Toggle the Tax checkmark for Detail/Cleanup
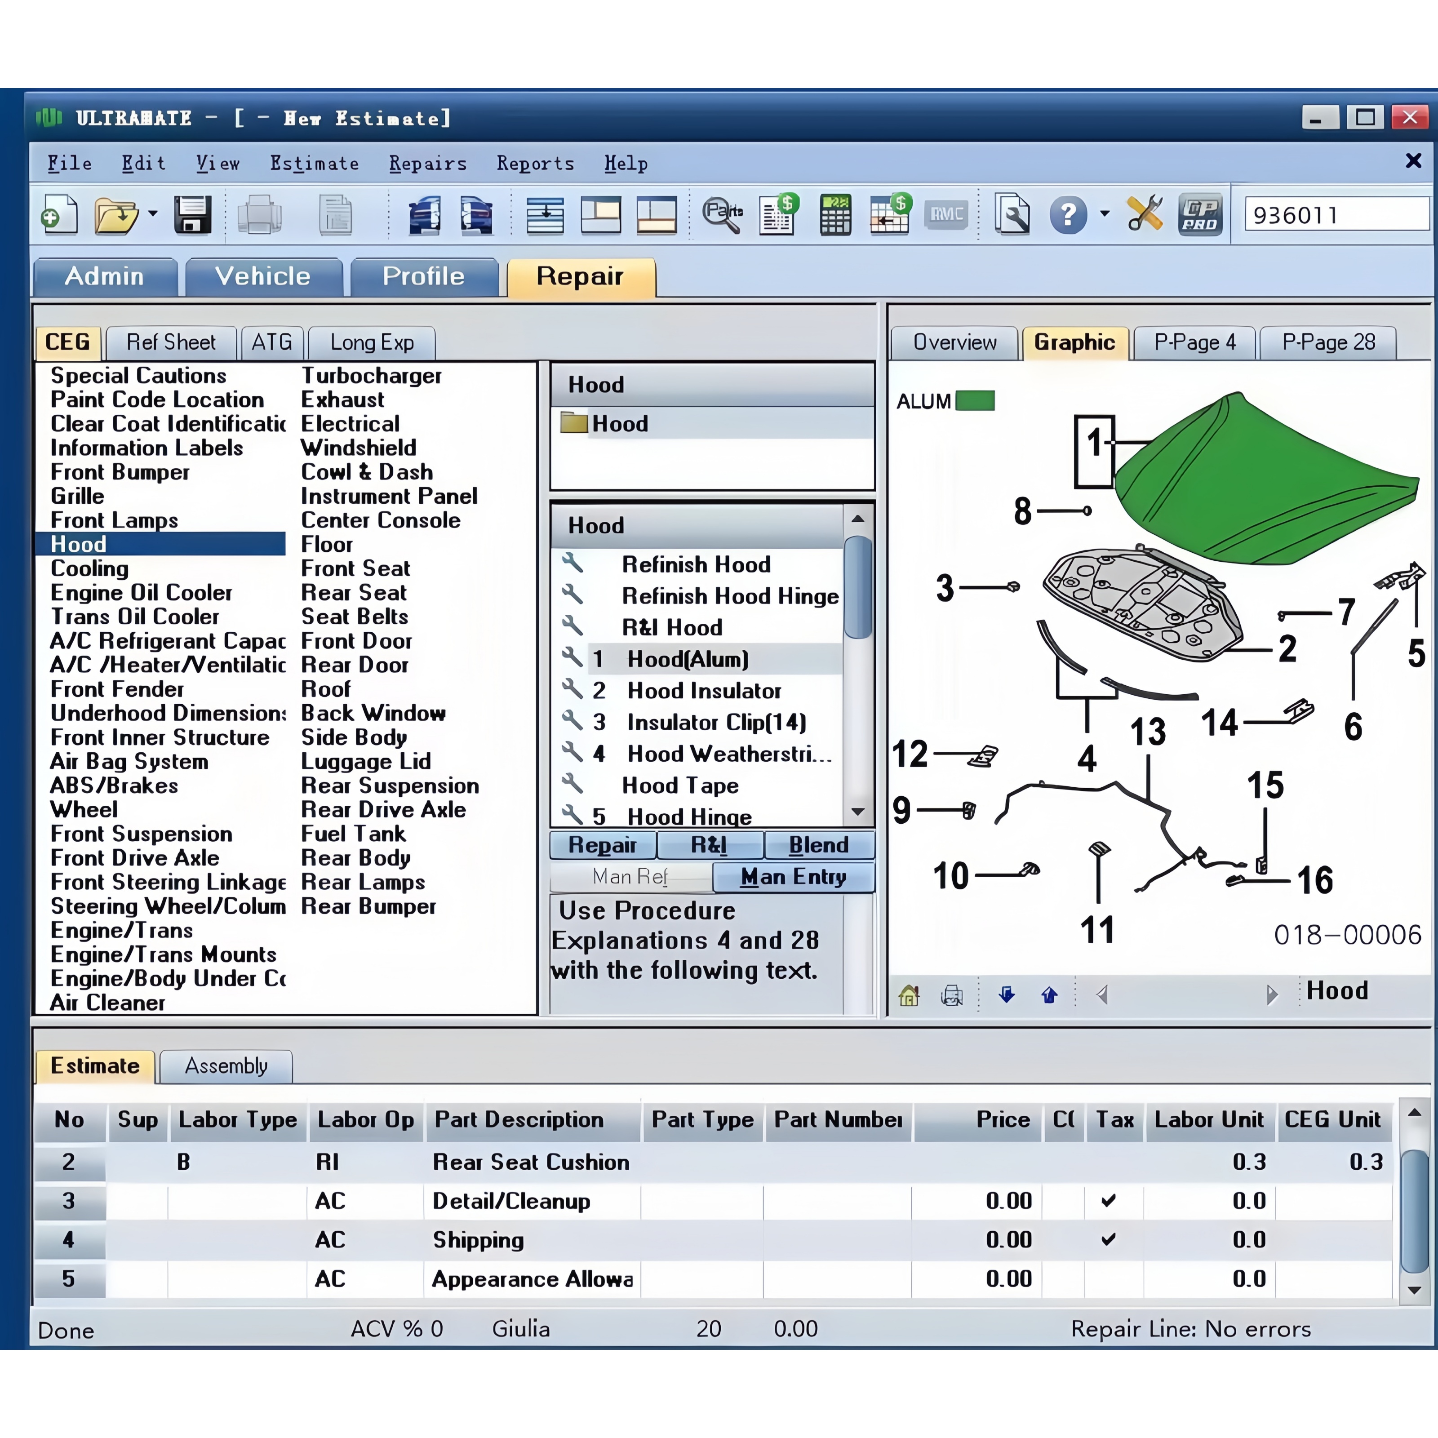 click(x=1108, y=1200)
